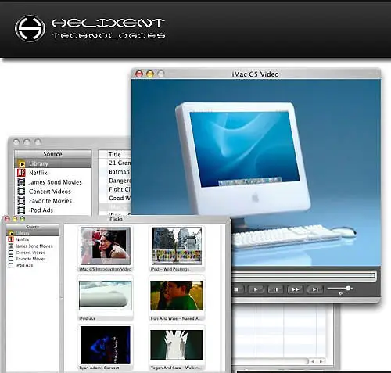Click the Source column header in the back window

(x=53, y=154)
